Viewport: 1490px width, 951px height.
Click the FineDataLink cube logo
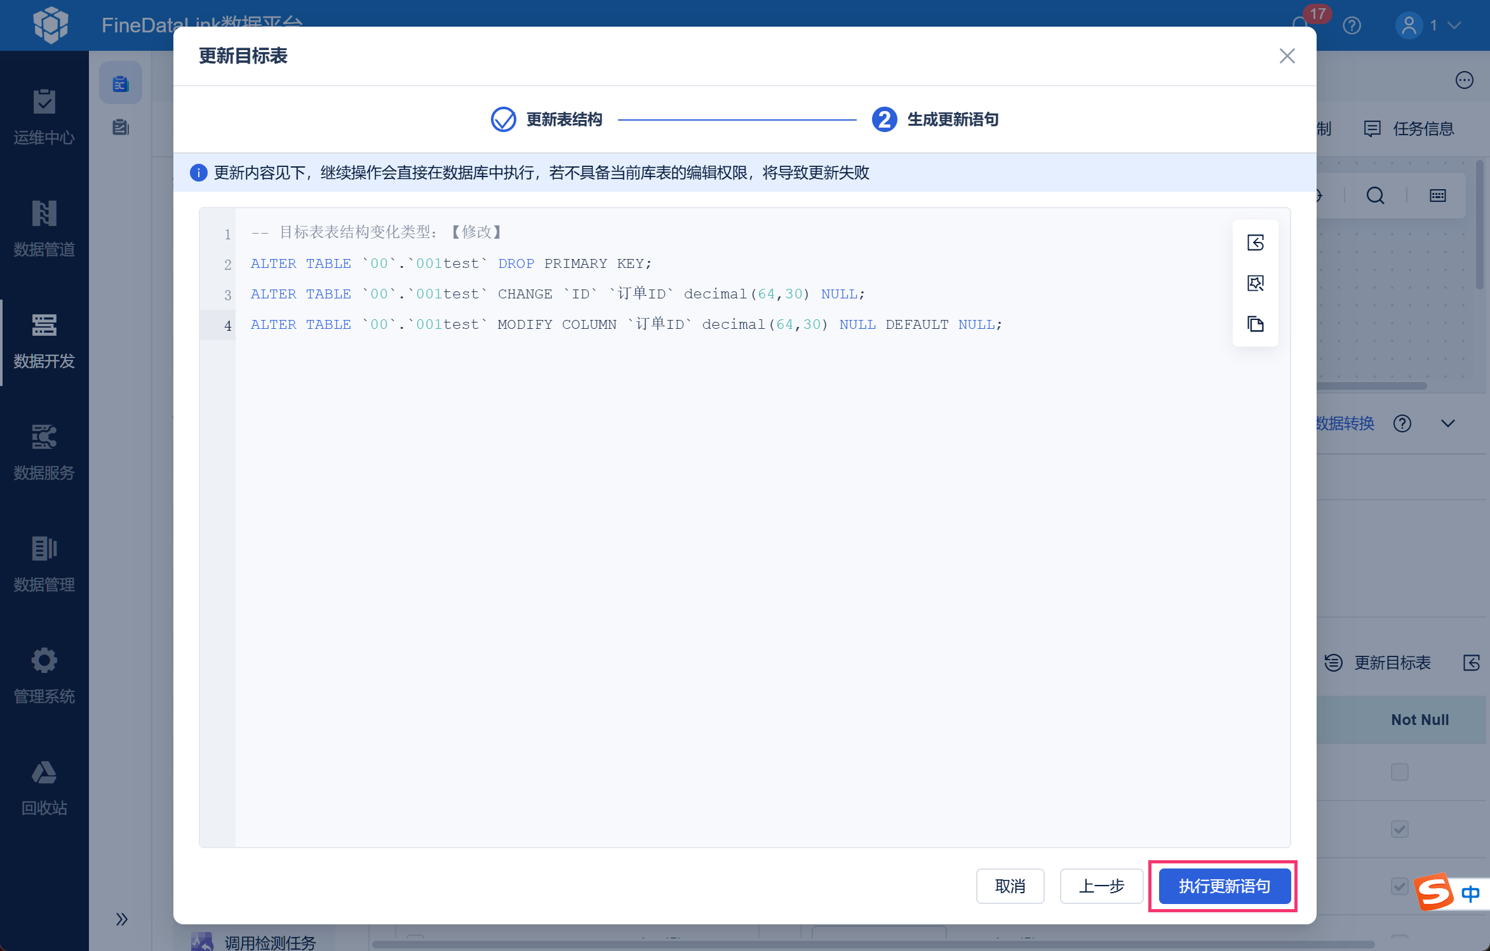click(51, 25)
